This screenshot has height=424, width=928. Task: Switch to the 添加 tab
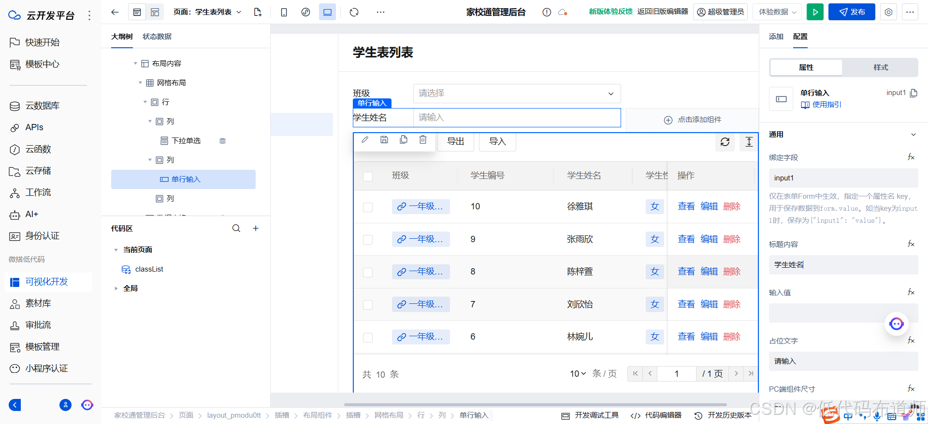click(776, 37)
